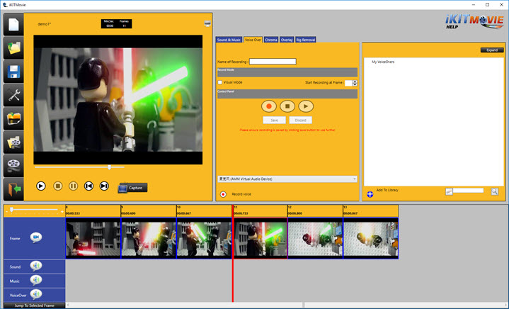509x309 pixels.
Task: Click the timeline zoom plus sign
Action: click(x=62, y=212)
